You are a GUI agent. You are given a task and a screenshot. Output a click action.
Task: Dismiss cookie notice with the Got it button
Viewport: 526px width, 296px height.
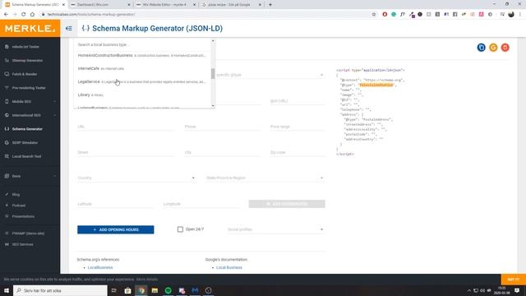tap(513, 280)
